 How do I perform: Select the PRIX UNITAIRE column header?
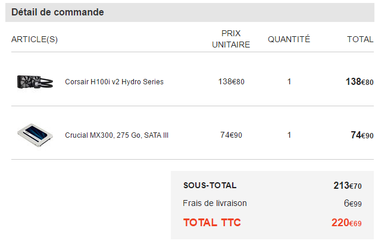pos(231,39)
